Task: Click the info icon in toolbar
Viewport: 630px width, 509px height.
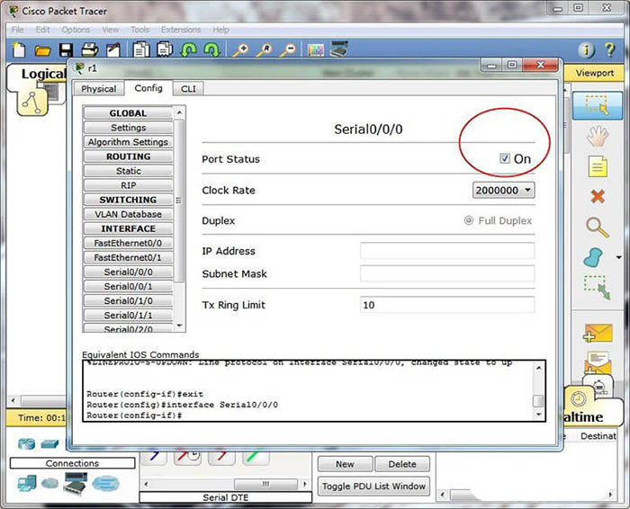Action: (x=586, y=50)
